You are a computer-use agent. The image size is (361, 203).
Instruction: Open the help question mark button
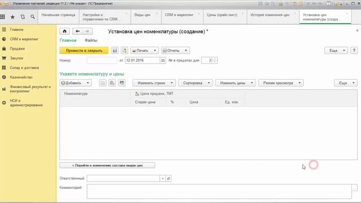pyautogui.click(x=354, y=50)
